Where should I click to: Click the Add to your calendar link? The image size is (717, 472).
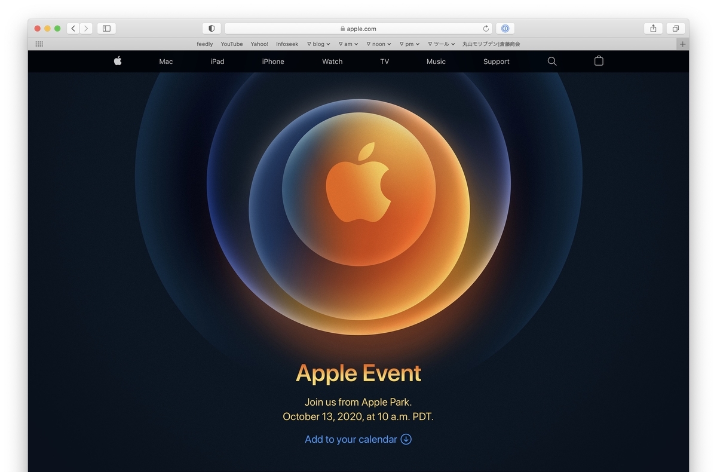pos(358,439)
